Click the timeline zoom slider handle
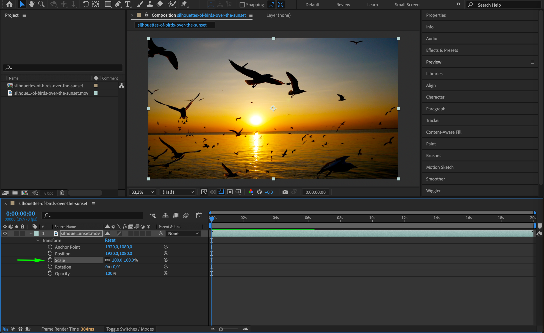This screenshot has height=333, width=544. 221,329
